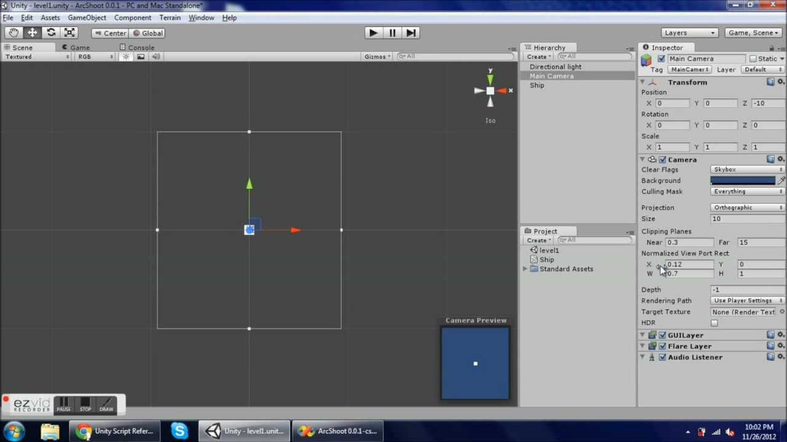This screenshot has width=787, height=442.
Task: Open Transform component help icon
Action: click(770, 82)
